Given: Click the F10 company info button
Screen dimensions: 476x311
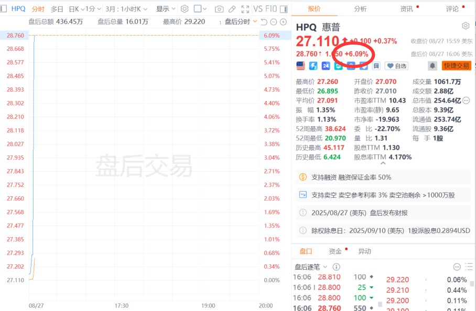Looking at the screenshot, I should pos(271,9).
